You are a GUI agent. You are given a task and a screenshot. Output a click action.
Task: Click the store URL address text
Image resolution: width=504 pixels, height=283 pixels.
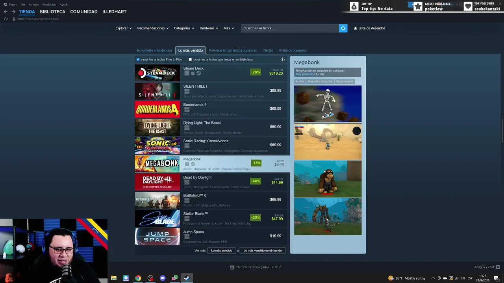(x=38, y=19)
